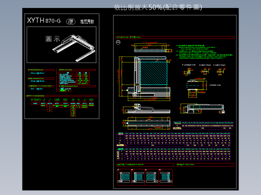Select the bottom axis plan view drawing
Viewport: 261px width, 195px height.
coord(147,123)
